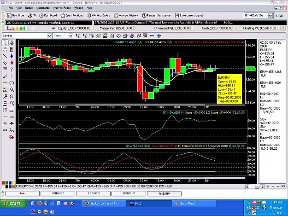288x216 pixels.
Task: Open the Dashboard
Action: [x=48, y=15]
